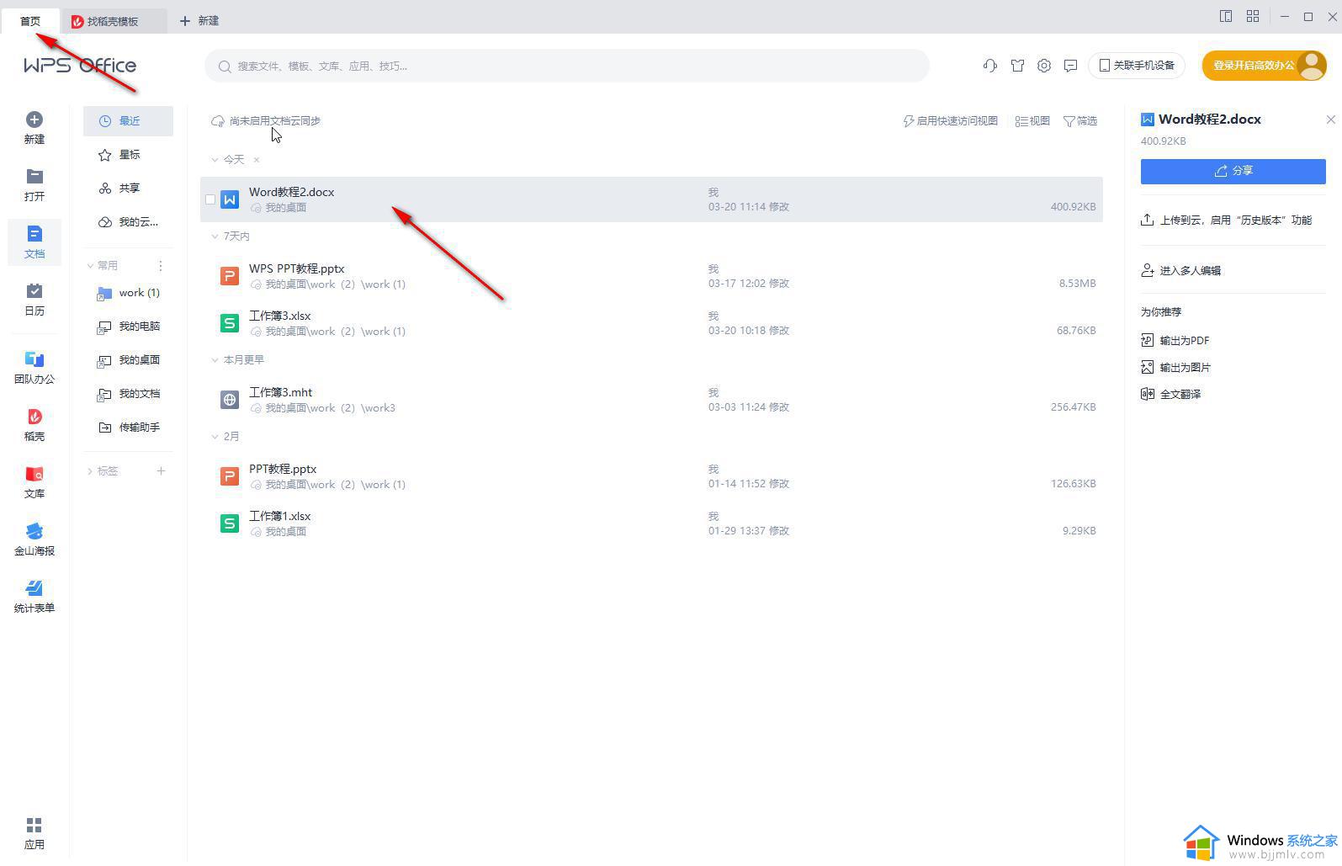The image size is (1342, 866).
Task: Tick the checkbox beside Word教程2.docx
Action: pos(210,199)
